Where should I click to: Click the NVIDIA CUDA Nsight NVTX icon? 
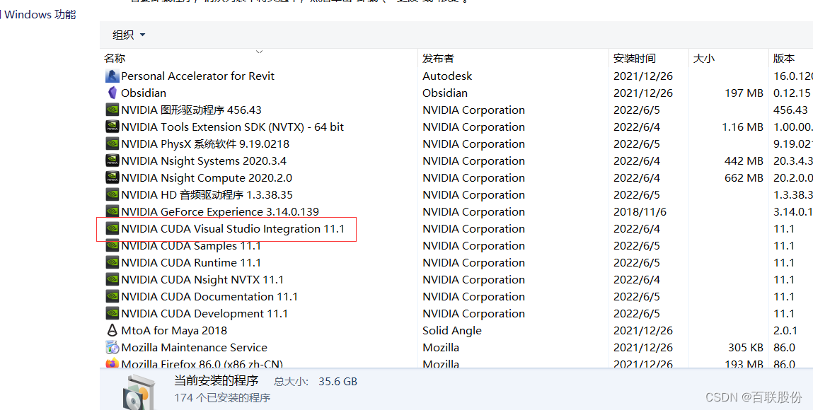click(x=112, y=279)
